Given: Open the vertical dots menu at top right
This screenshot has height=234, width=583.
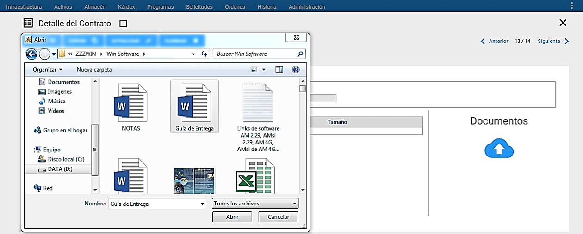Looking at the screenshot, I should (x=572, y=6).
